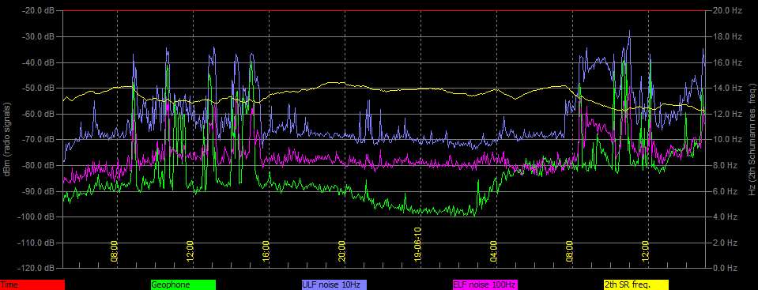The height and width of the screenshot is (290, 758).
Task: Click the '19-06-10' date marker on time axis
Action: (x=417, y=245)
